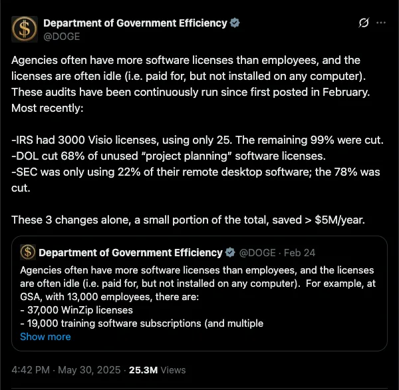
Task: Click the DOGE profile avatar
Action: point(25,29)
